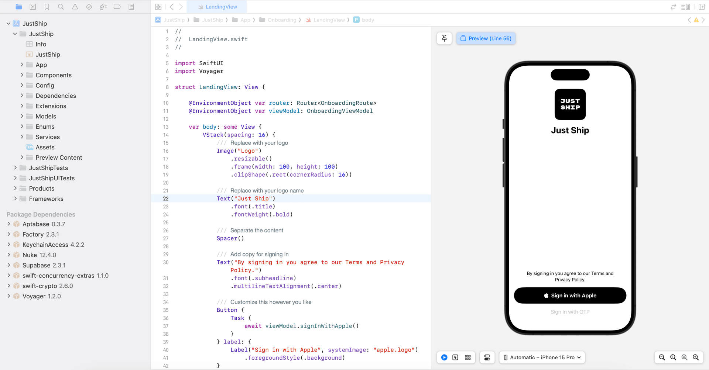Click the Just Ship logo image in preview
Image resolution: width=709 pixels, height=370 pixels.
pos(570,104)
